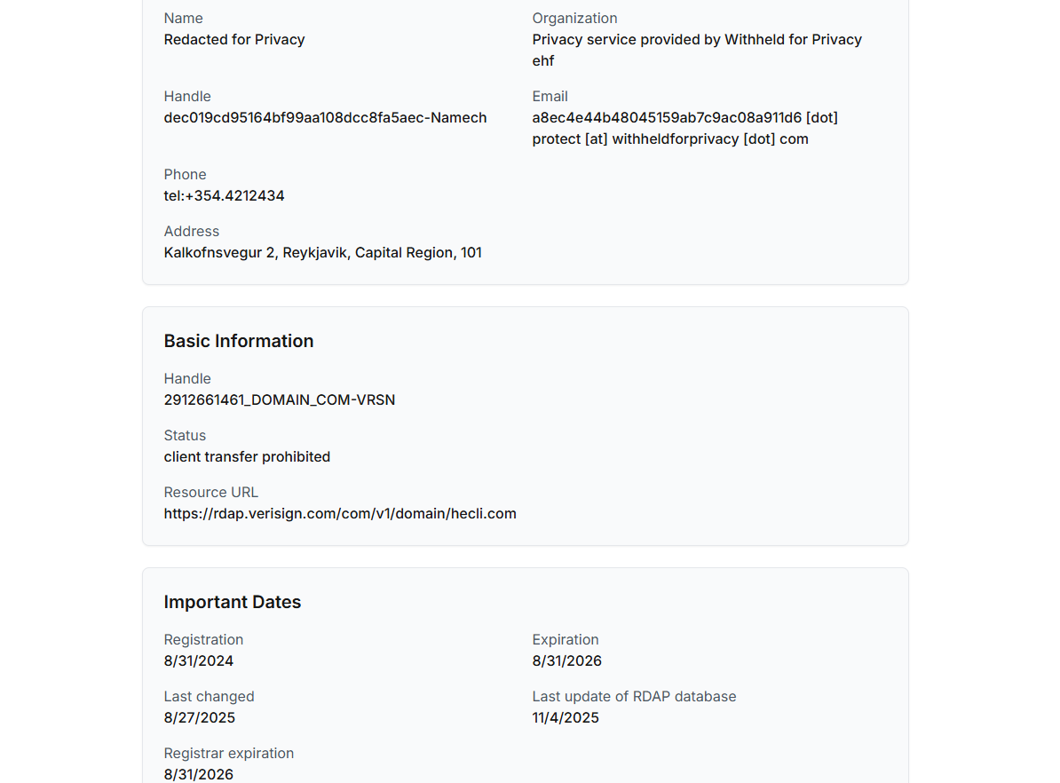
Task: Click the "client transfer prohibited" status
Action: pyautogui.click(x=247, y=456)
